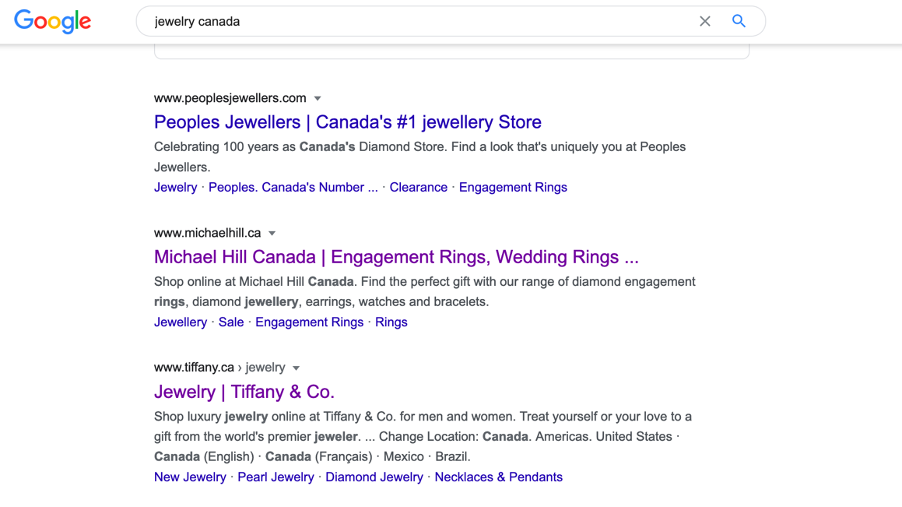
Task: Click the magnifying glass search icon
Action: pyautogui.click(x=739, y=22)
